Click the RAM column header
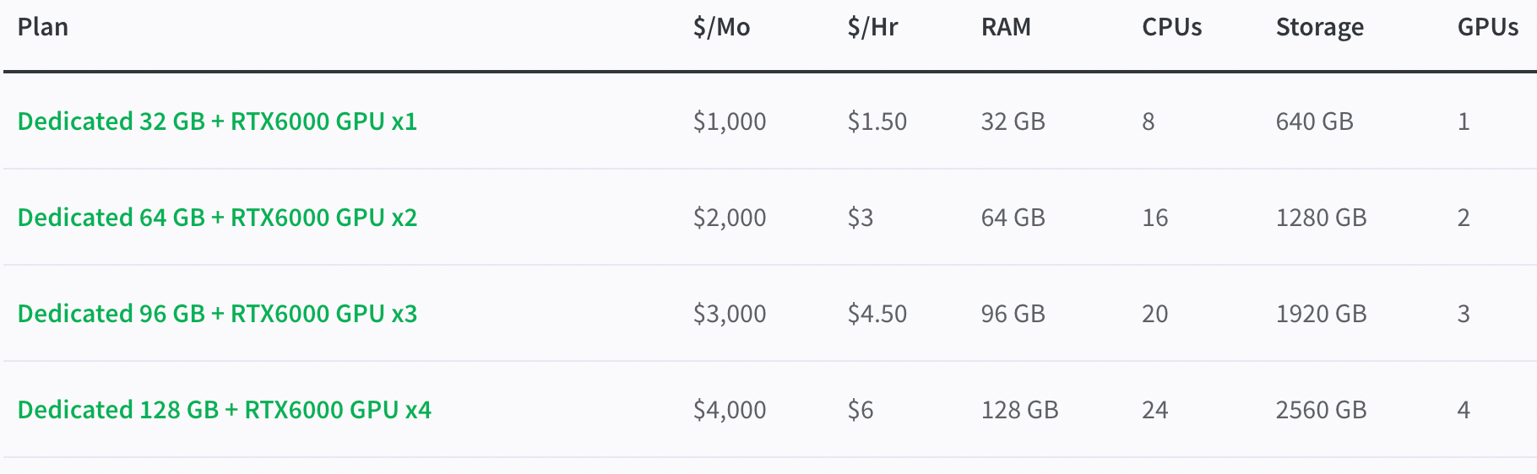The width and height of the screenshot is (1537, 474). point(1006,27)
